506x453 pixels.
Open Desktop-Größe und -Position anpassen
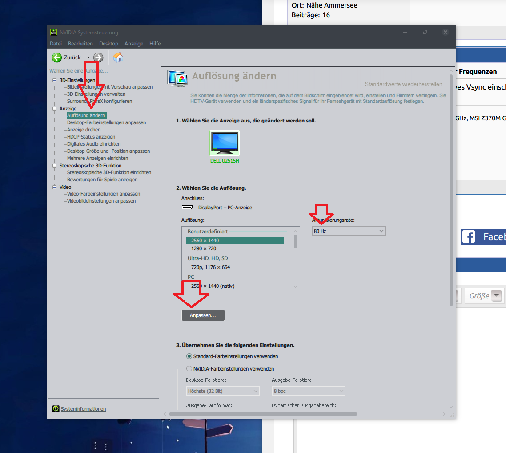108,151
